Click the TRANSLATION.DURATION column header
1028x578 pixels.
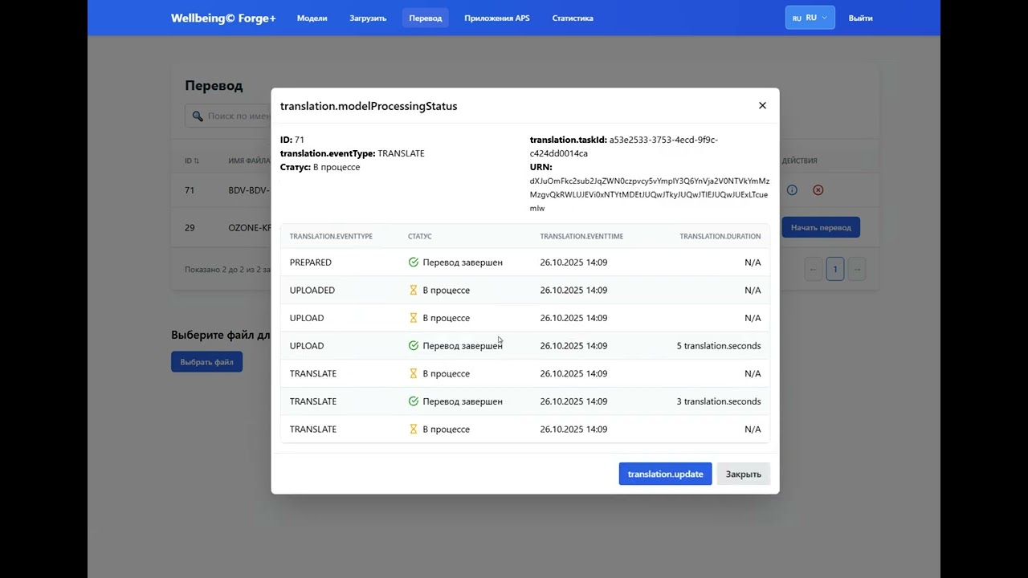point(720,236)
